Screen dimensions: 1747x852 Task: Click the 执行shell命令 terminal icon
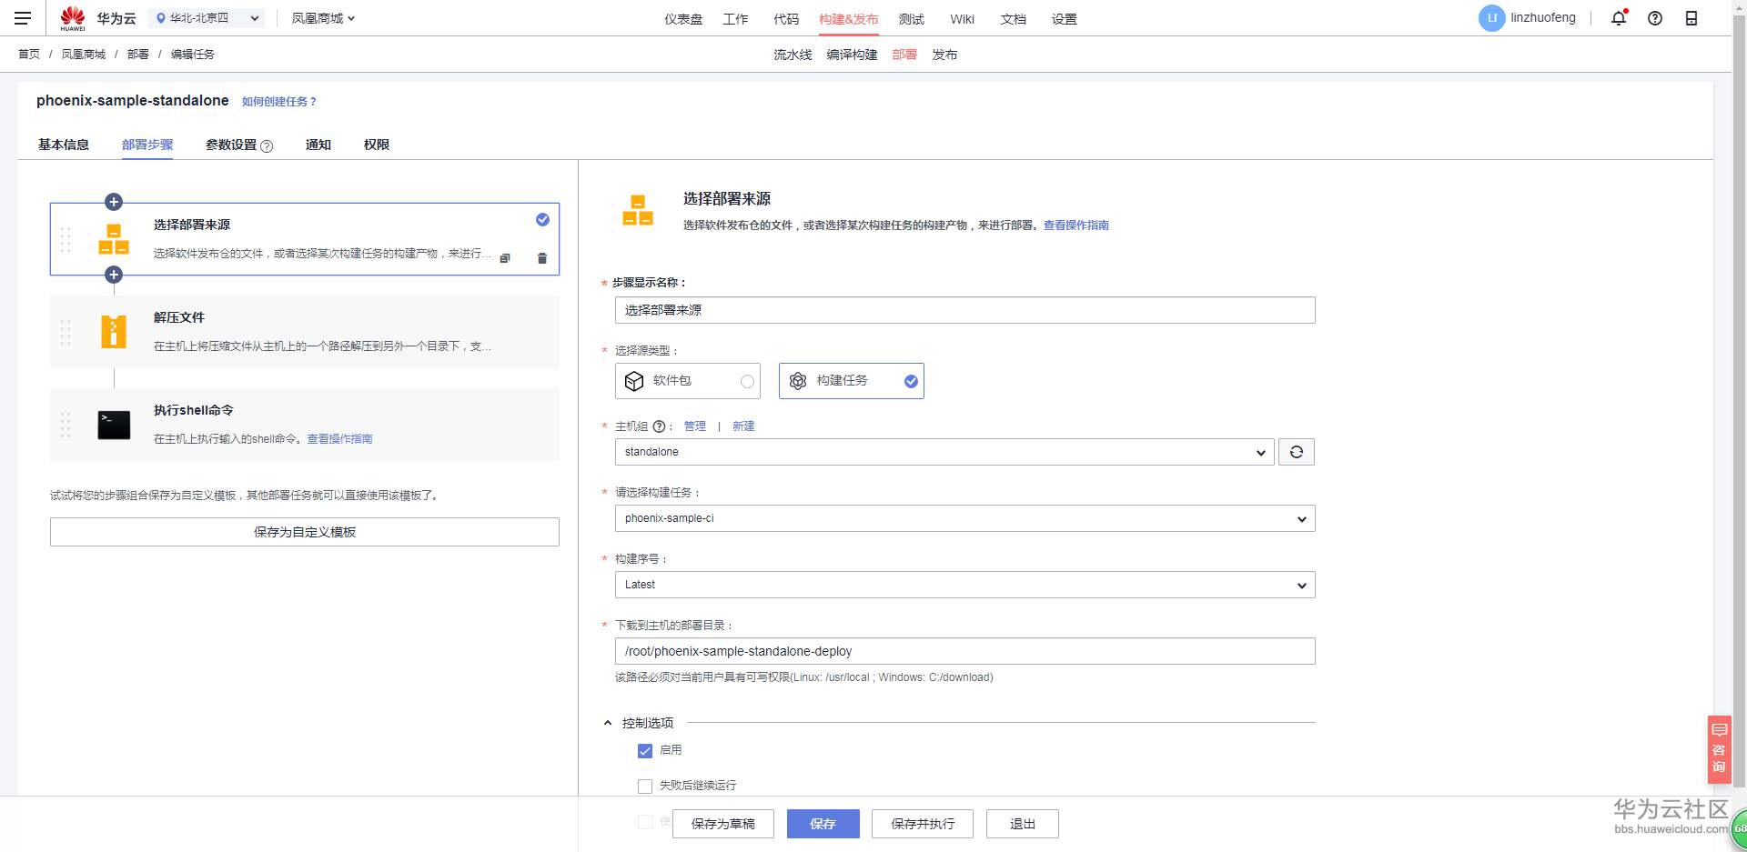pyautogui.click(x=114, y=425)
